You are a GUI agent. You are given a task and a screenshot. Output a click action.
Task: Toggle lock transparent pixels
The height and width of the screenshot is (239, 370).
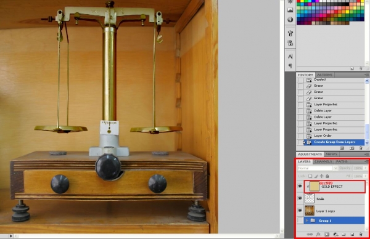pos(310,176)
